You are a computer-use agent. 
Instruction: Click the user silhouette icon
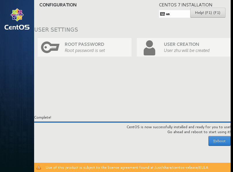point(149,48)
